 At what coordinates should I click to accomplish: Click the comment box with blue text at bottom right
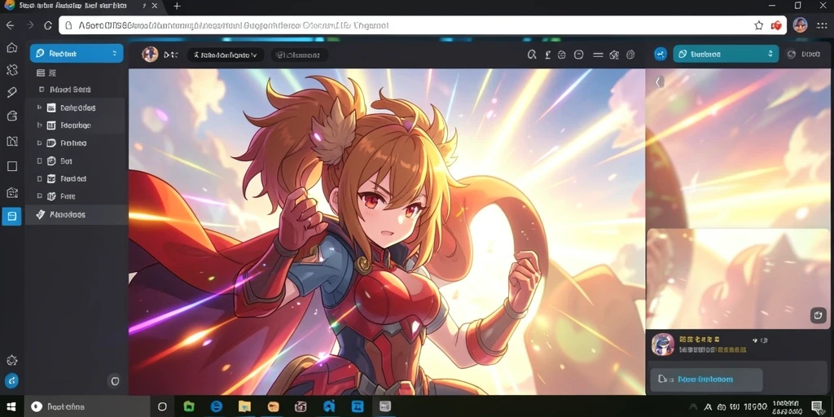(706, 380)
